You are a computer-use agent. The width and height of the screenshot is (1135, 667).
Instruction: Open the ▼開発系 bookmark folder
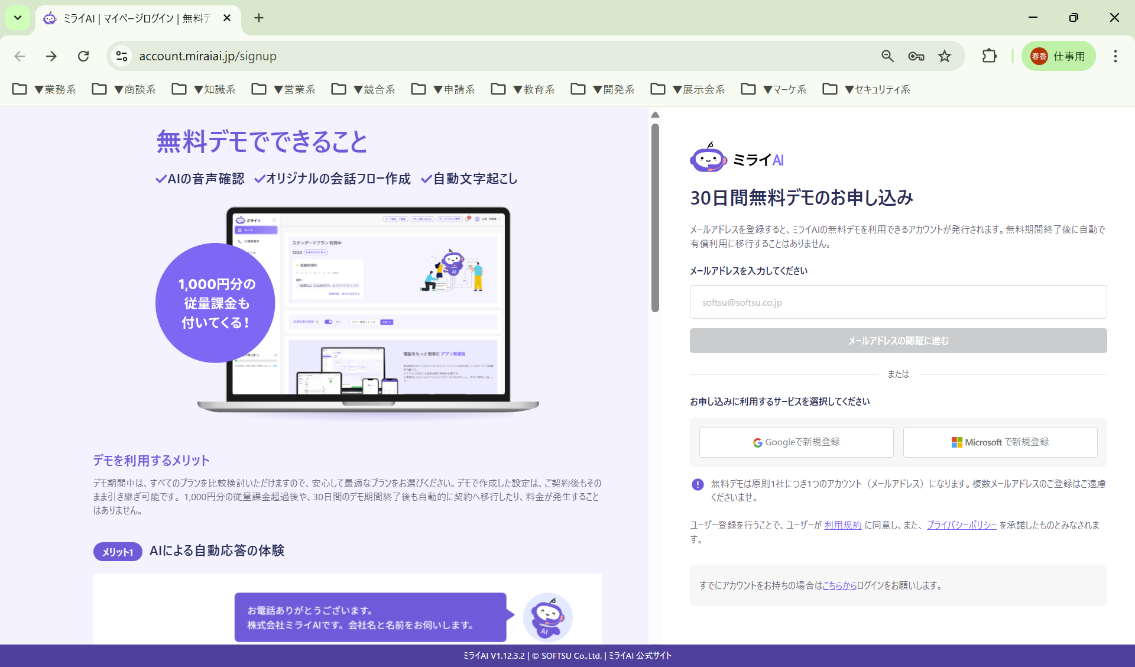pyautogui.click(x=603, y=89)
